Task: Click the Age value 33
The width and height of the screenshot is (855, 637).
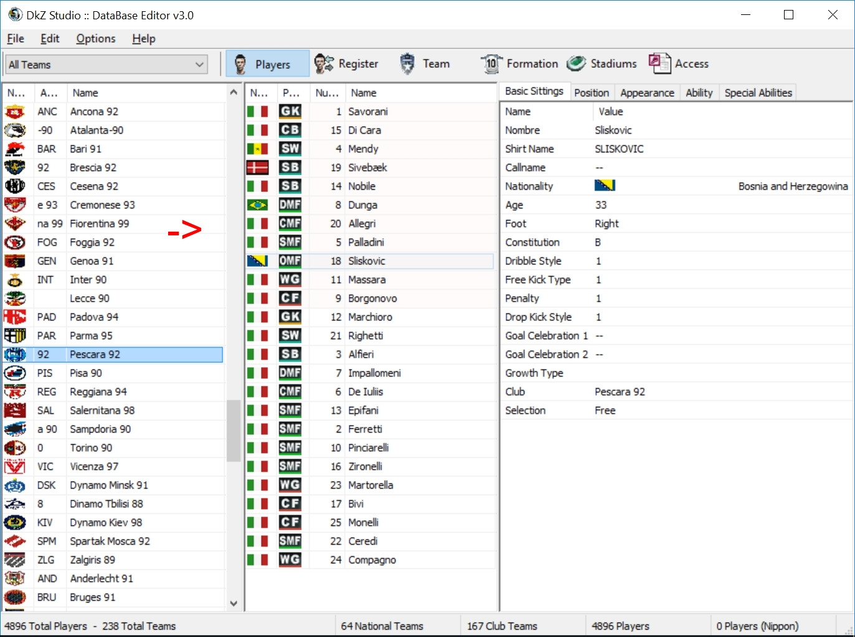Action: point(601,205)
